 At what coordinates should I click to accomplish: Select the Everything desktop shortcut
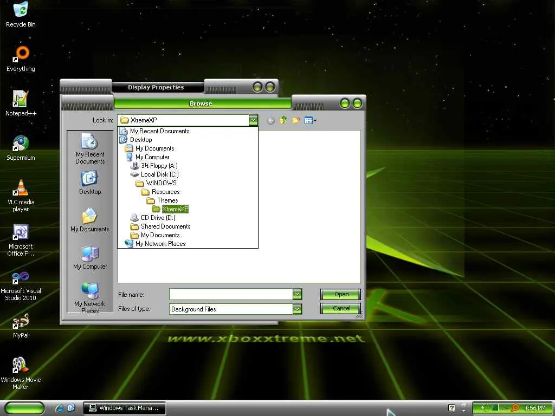(x=21, y=58)
